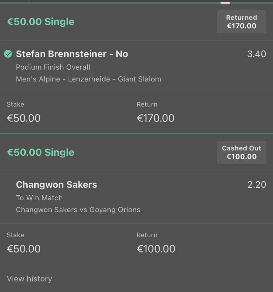The image size is (273, 292).
Task: Collapse the €50.00 Single header above Changwon Sakers
Action: 41,152
